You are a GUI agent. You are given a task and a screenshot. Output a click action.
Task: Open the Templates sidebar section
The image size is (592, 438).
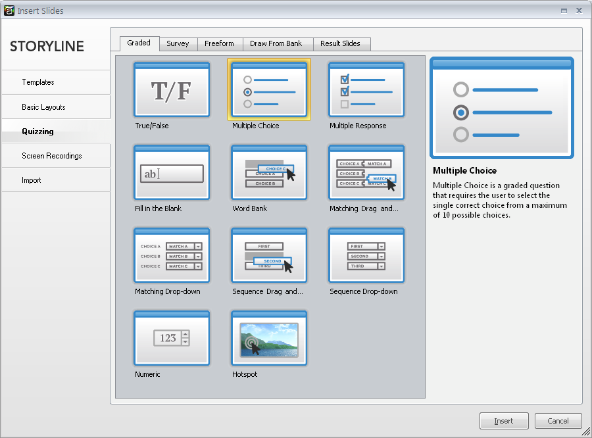[x=56, y=82]
